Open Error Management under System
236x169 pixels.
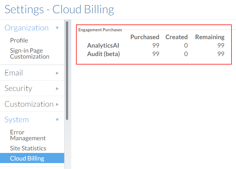(28, 135)
